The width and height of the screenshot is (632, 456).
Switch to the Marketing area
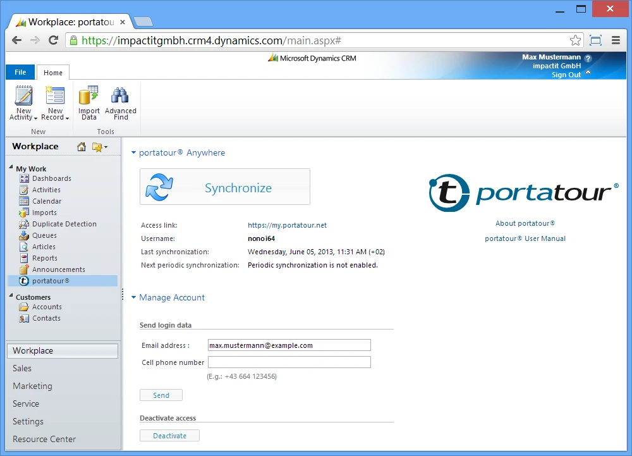click(32, 386)
